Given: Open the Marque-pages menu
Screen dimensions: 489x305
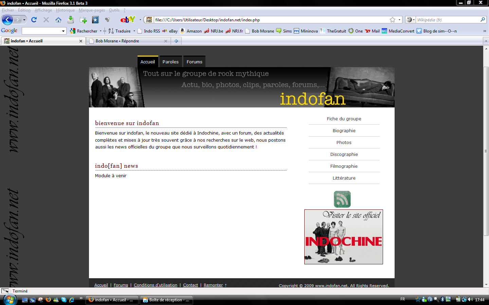Looking at the screenshot, I should click(x=92, y=10).
